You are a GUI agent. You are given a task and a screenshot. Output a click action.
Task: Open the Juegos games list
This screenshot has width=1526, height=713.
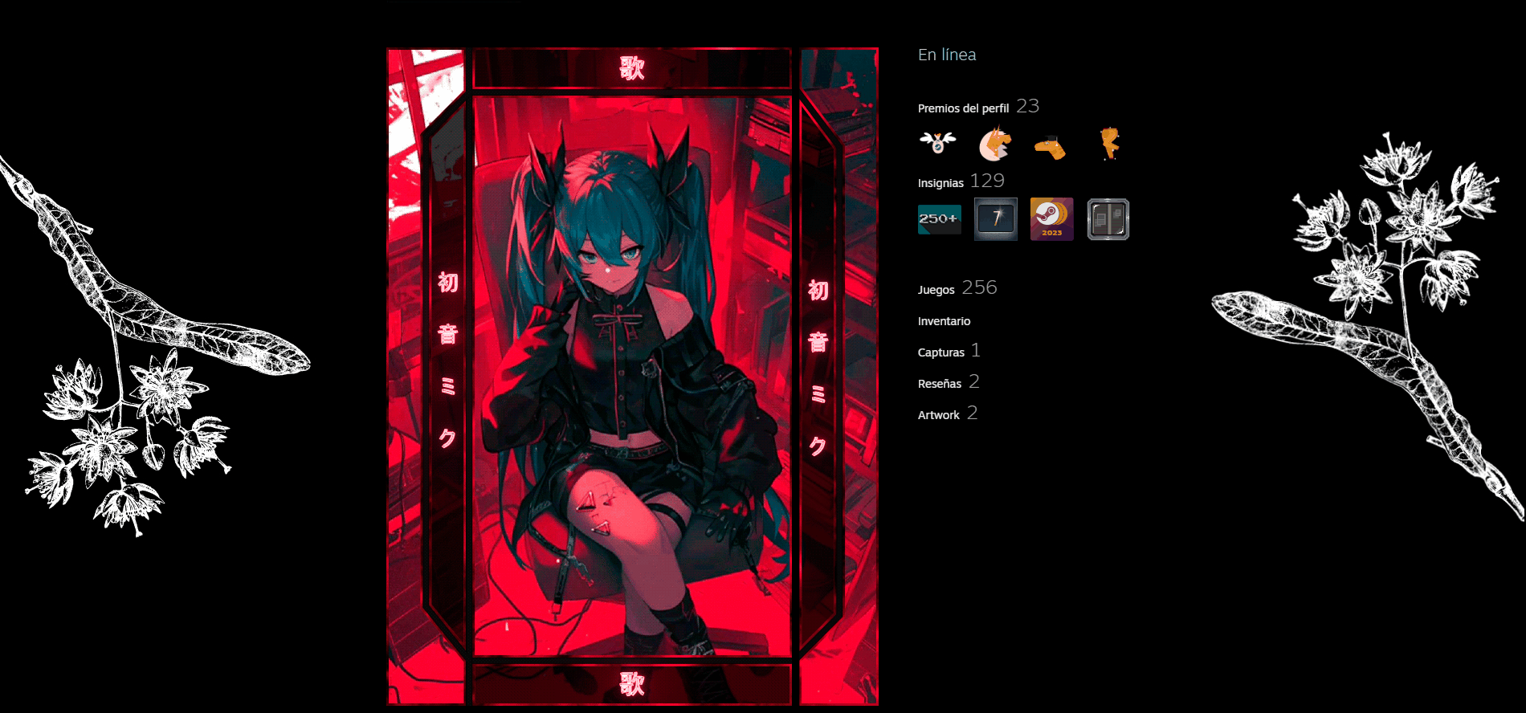pos(936,290)
